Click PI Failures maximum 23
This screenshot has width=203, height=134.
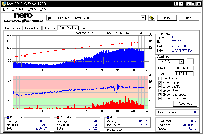coord(95,125)
